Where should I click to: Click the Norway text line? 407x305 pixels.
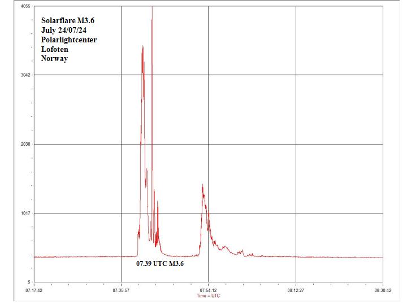coord(54,58)
